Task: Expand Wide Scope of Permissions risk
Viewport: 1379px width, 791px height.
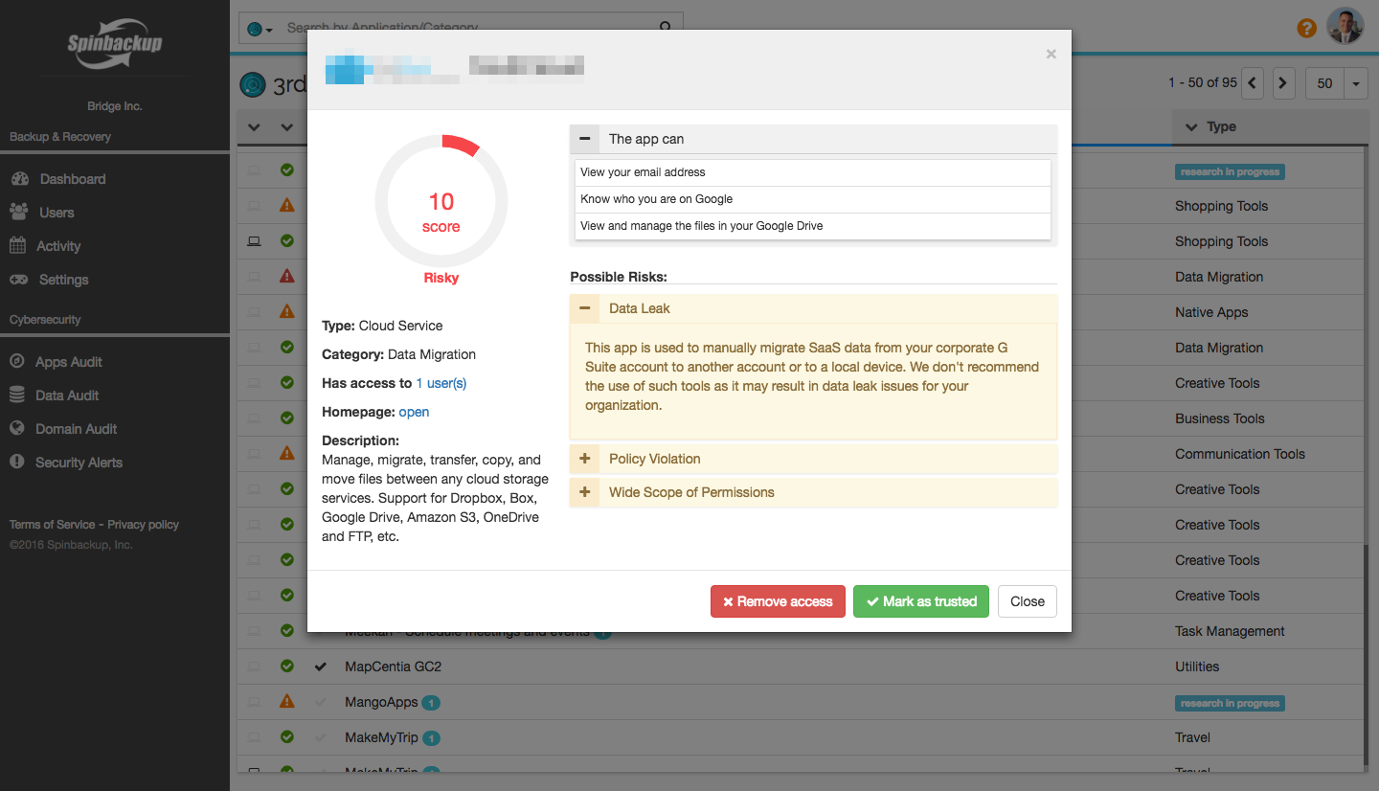Action: click(x=585, y=492)
